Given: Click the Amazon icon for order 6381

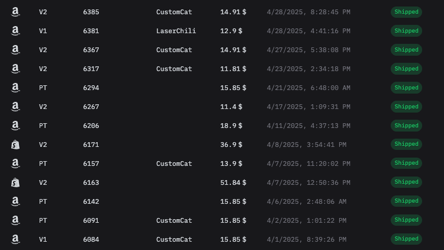Looking at the screenshot, I should tap(15, 31).
